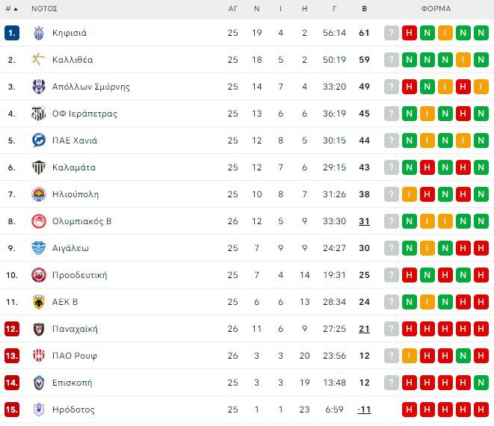Sort table by the # rank column
Viewport: 494px width, 426px height.
coord(11,9)
